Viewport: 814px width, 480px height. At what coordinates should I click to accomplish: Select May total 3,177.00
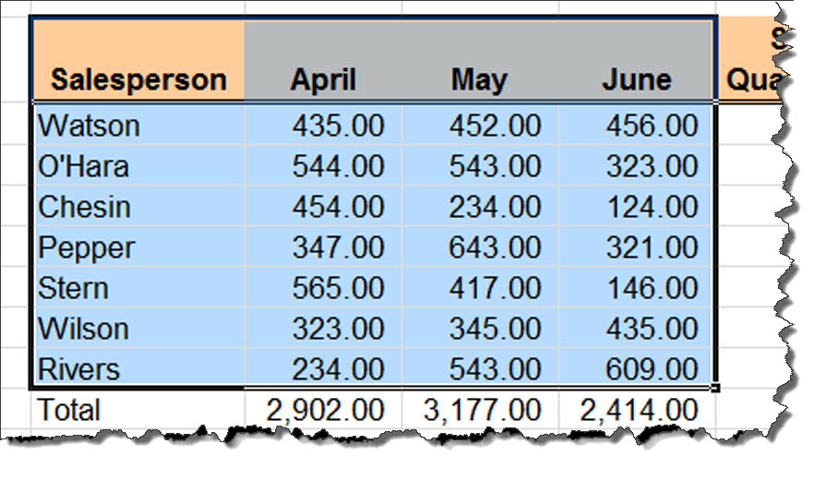pyautogui.click(x=480, y=409)
